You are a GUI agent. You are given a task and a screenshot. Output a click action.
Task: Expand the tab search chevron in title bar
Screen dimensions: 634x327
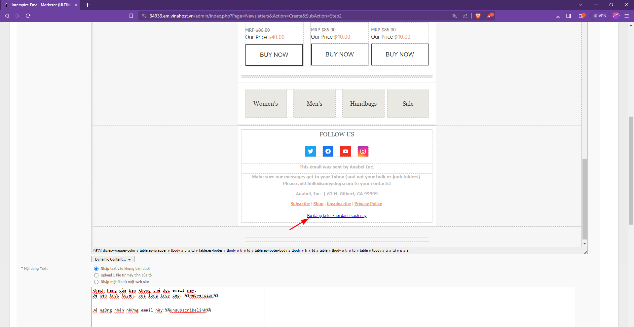(580, 5)
